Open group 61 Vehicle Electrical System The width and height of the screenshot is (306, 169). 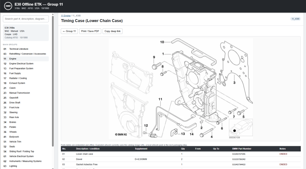pos(26,156)
